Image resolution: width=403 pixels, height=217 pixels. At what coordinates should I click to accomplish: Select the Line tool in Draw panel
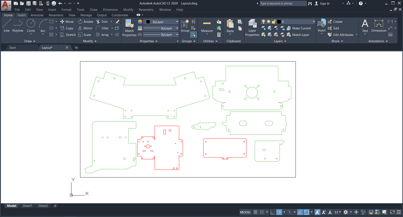click(x=6, y=25)
